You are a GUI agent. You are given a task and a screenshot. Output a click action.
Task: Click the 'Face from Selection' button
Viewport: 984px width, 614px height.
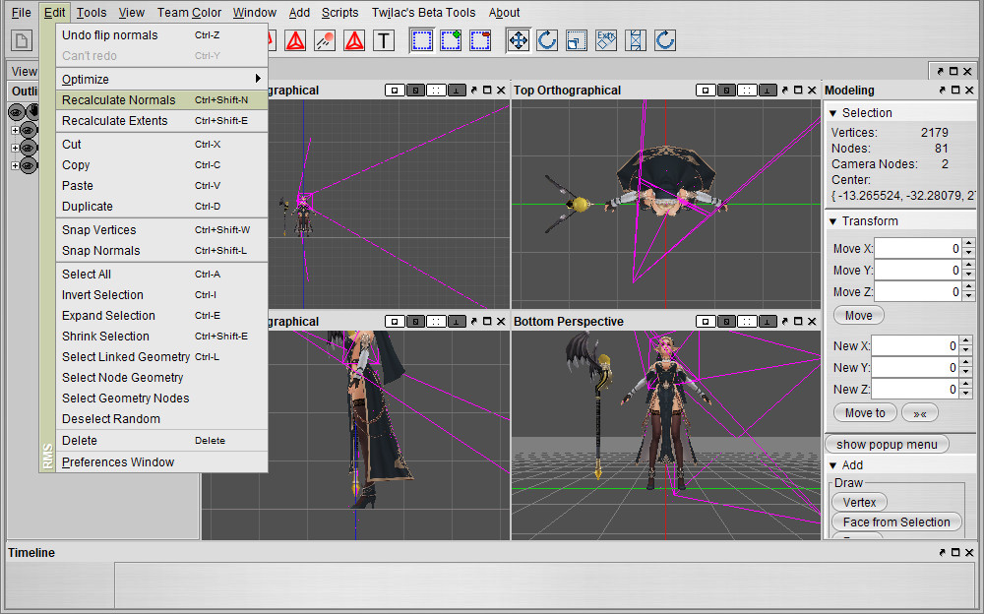(896, 522)
